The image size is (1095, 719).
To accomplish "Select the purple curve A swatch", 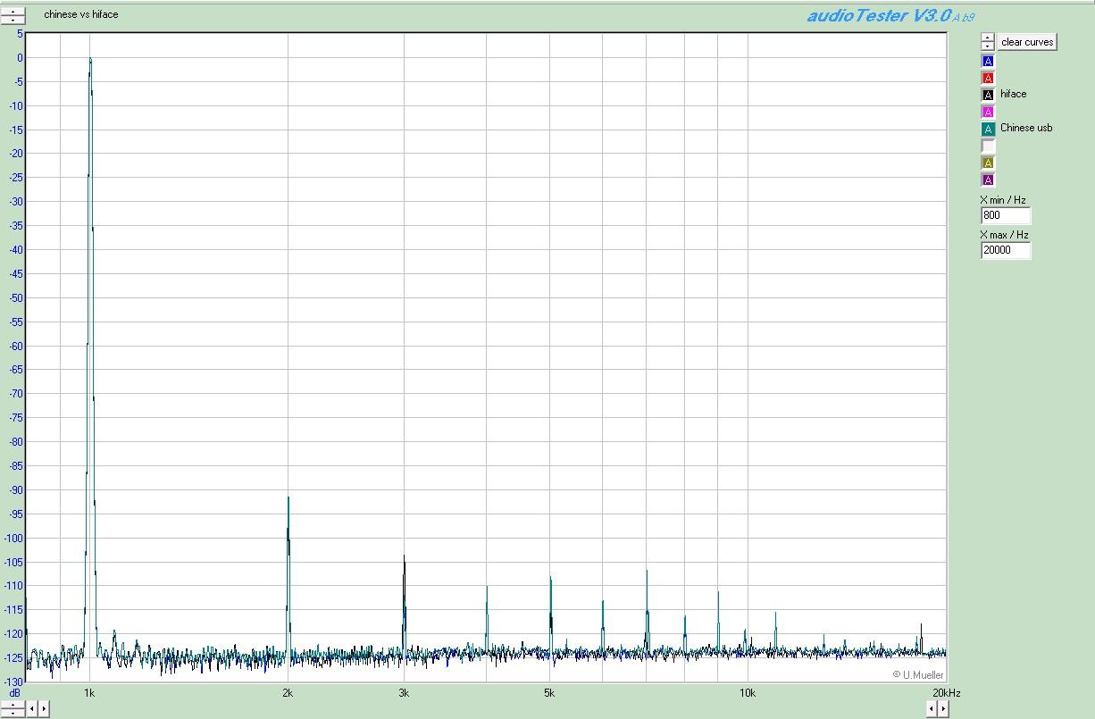I will click(x=988, y=180).
